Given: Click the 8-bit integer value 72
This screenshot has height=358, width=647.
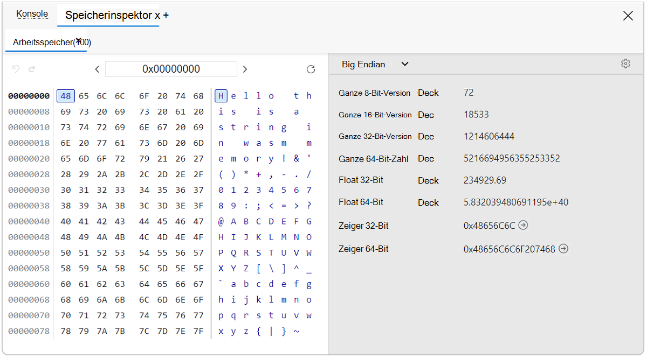Looking at the screenshot, I should point(469,93).
